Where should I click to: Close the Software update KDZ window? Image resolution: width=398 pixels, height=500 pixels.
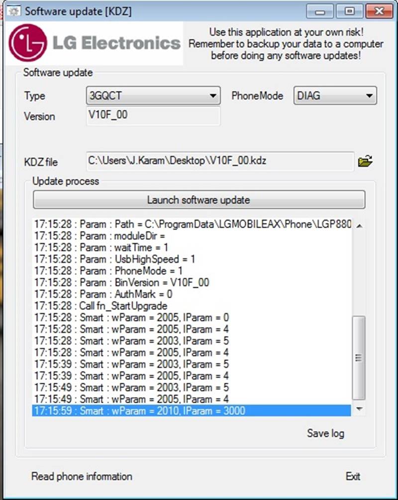pyautogui.click(x=379, y=11)
